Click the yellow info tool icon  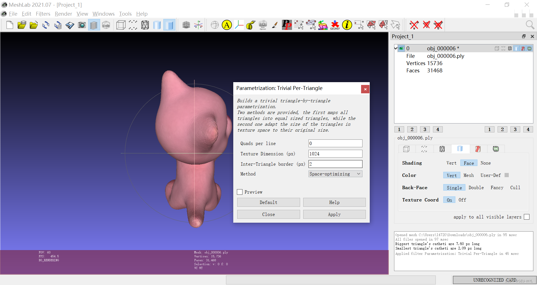coord(347,25)
